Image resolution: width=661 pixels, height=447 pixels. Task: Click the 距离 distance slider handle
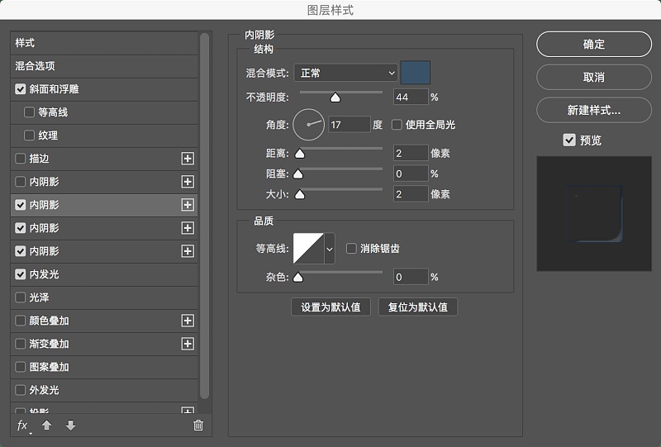(300, 154)
